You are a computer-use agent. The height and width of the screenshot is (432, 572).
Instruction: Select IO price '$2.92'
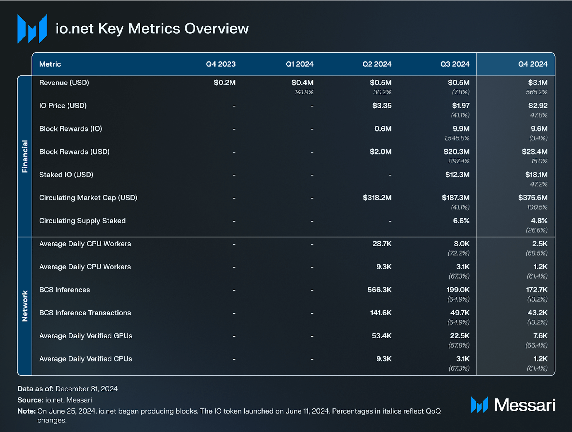538,106
